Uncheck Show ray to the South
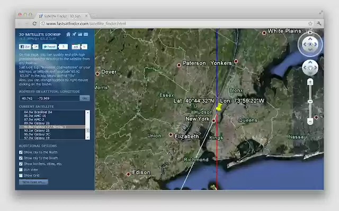The height and width of the screenshot is (211, 339). (21, 158)
